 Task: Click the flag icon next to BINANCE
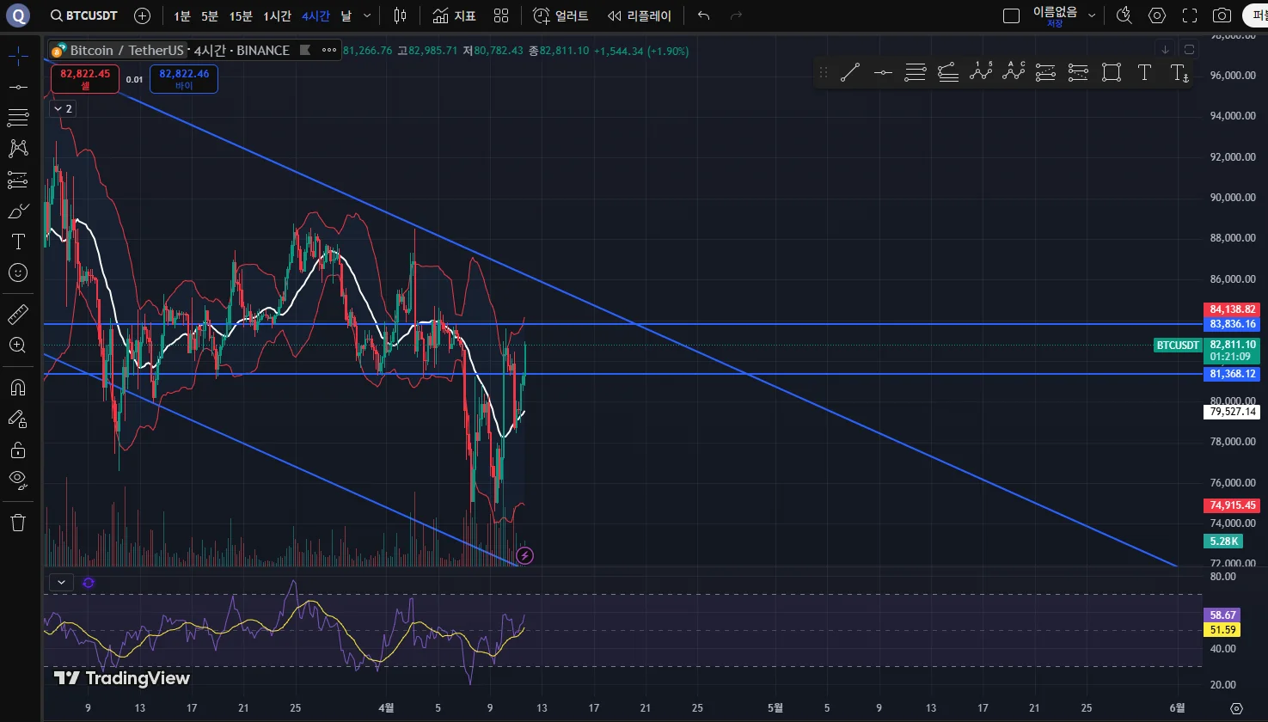304,51
